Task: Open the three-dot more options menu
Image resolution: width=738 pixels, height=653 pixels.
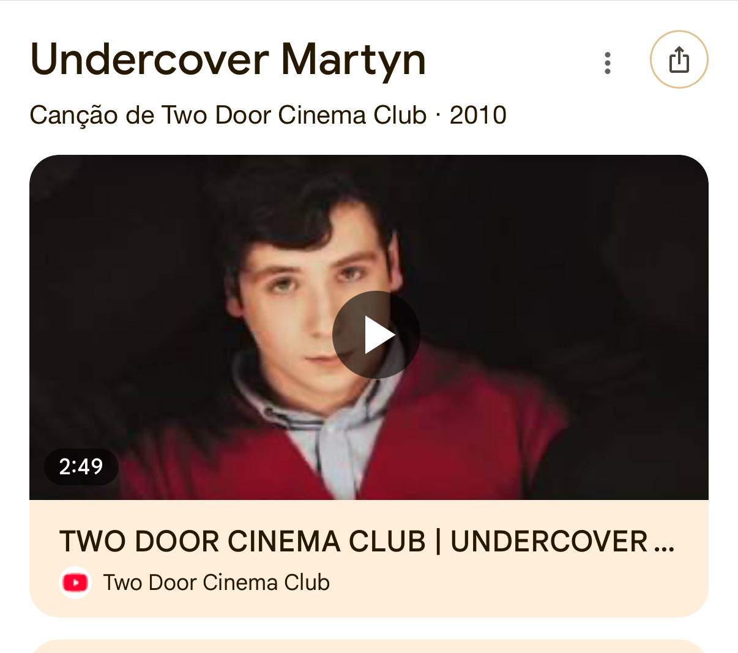Action: coord(607,63)
